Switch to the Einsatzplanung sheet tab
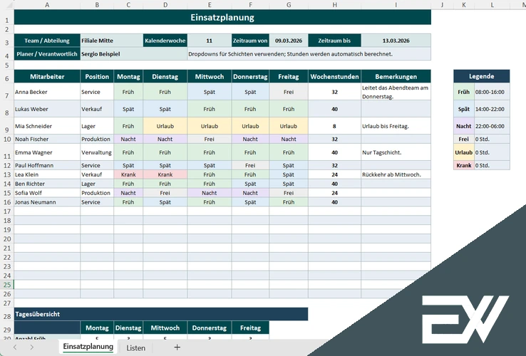 [x=88, y=347]
